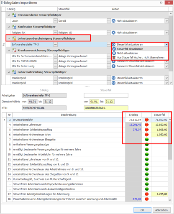Click the red status dot for einbehaltener Solidaritätszuschlag
Image resolution: width=174 pixels, height=214 pixels.
tap(147, 130)
